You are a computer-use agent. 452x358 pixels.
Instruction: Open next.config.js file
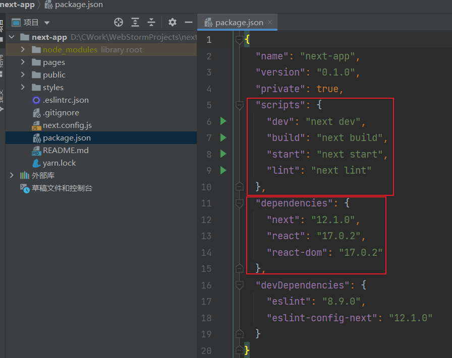[67, 125]
